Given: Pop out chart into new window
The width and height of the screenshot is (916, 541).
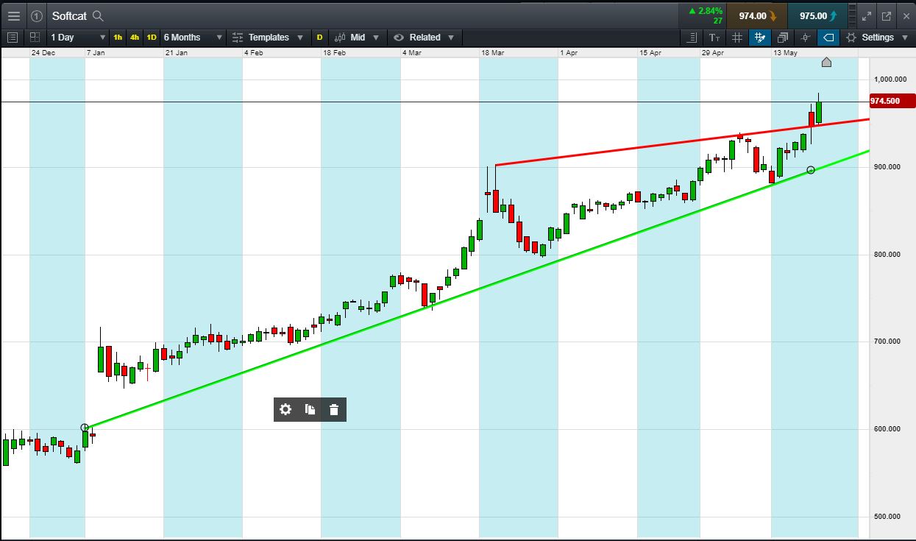Looking at the screenshot, I should pos(887,15).
